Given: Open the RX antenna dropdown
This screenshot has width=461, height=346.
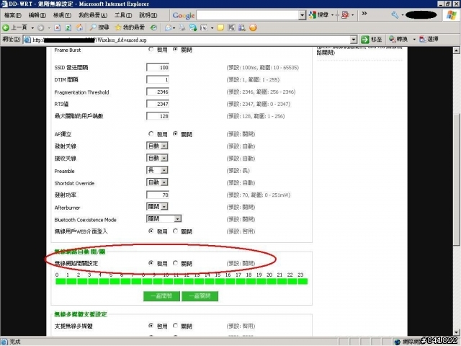Looking at the screenshot, I should [157, 158].
